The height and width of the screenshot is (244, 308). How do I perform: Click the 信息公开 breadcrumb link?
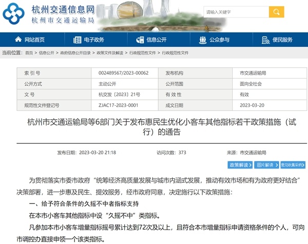click(x=46, y=52)
